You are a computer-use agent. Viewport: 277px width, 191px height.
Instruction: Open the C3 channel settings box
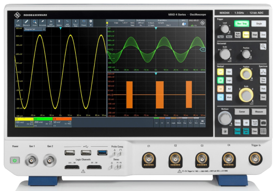pos(62,122)
